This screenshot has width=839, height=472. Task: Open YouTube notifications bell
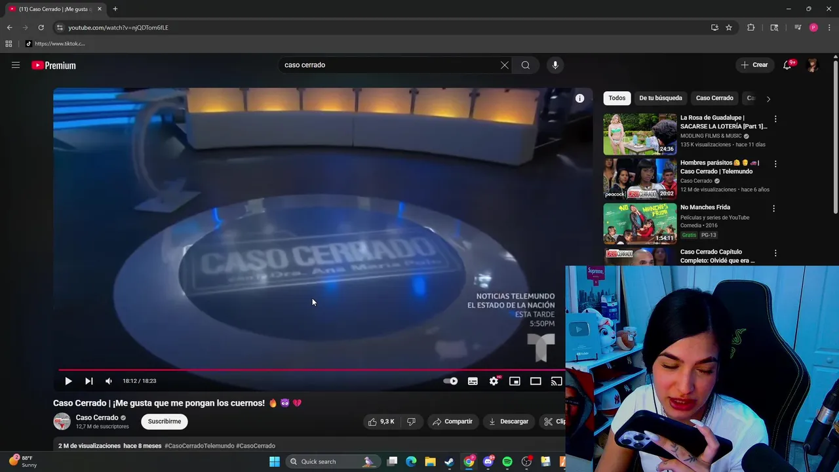(x=788, y=65)
